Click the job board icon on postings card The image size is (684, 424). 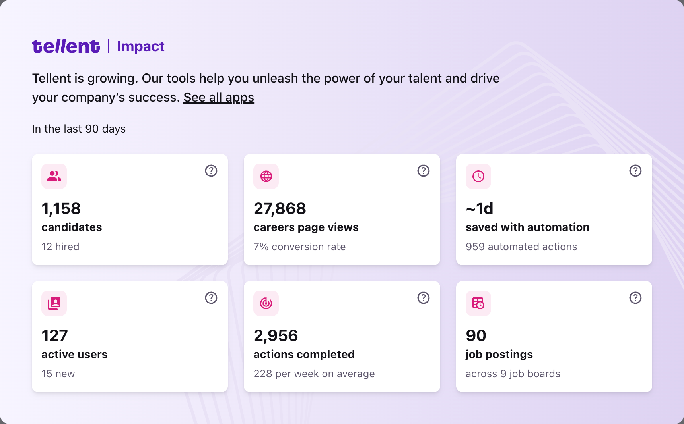[478, 303]
